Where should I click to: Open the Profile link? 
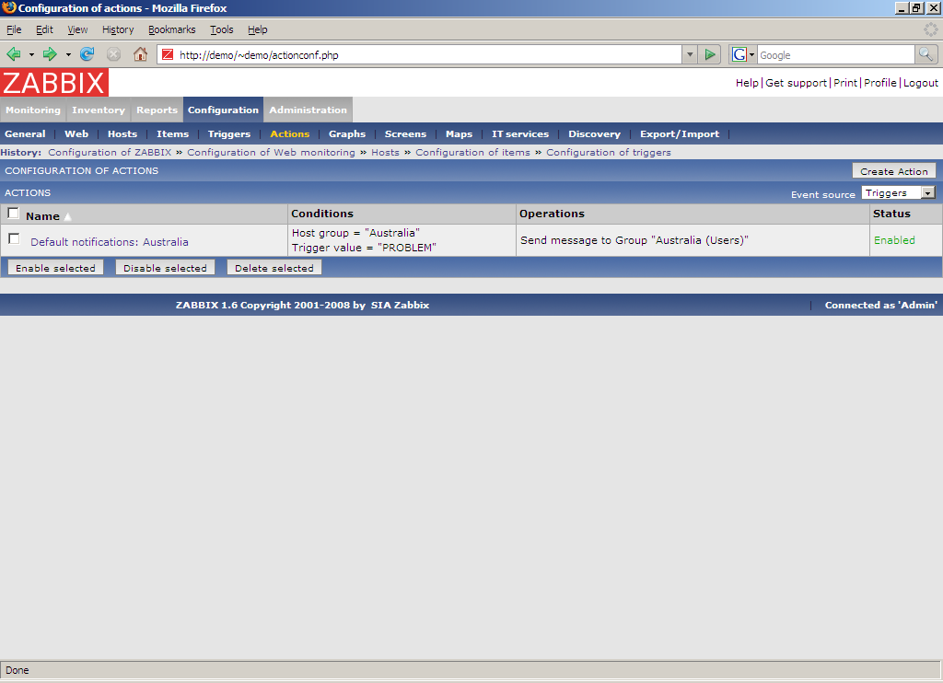click(879, 83)
